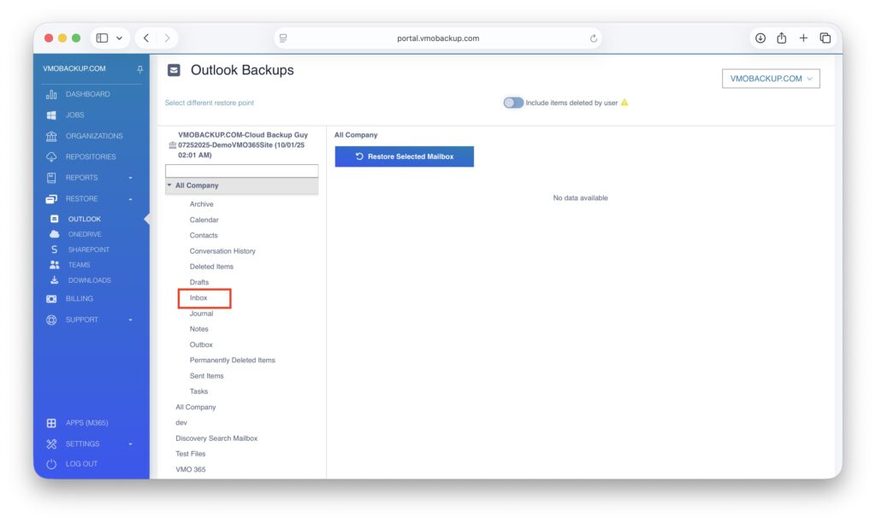
Task: Click the Dashboard bar chart icon
Action: 51,94
